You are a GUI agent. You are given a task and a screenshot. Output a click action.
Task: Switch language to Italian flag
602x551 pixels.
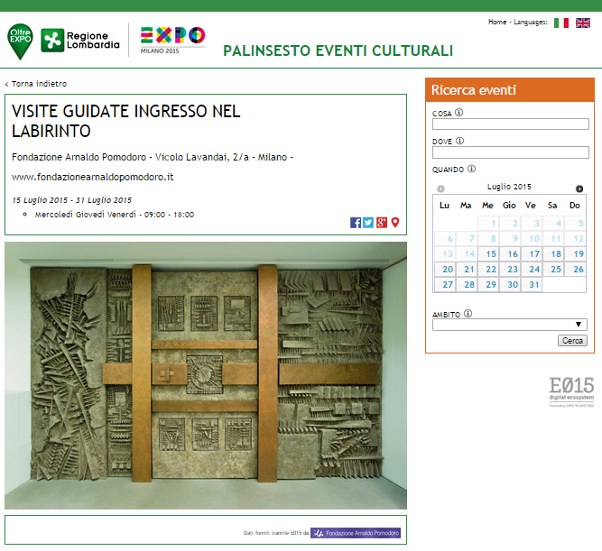(561, 23)
